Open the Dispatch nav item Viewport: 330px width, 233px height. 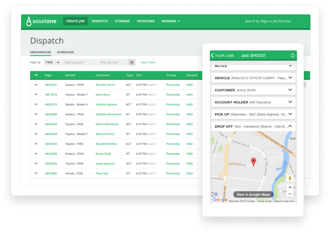point(100,21)
